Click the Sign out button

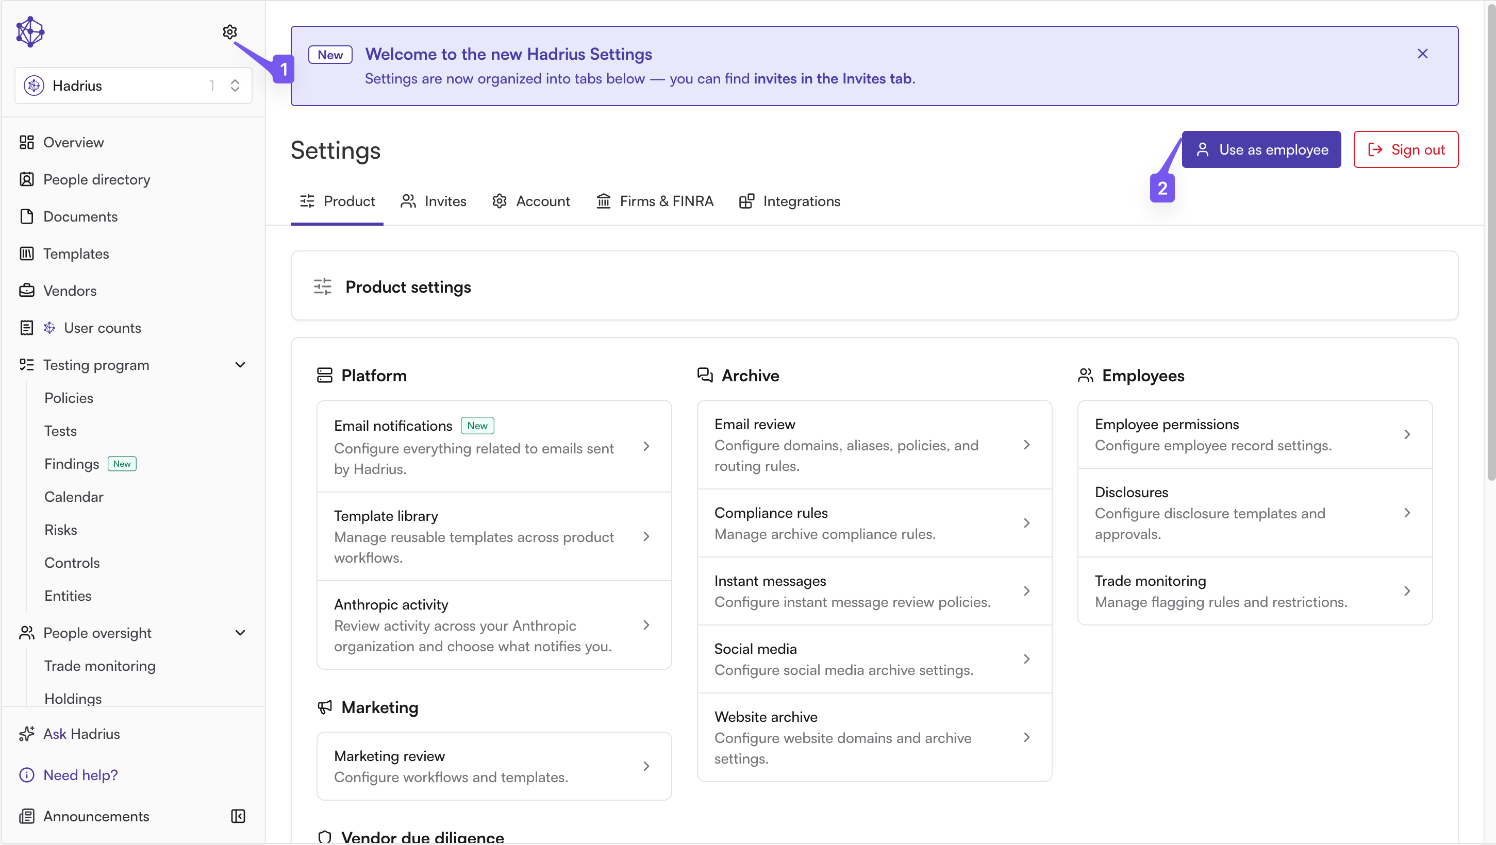[x=1405, y=150]
